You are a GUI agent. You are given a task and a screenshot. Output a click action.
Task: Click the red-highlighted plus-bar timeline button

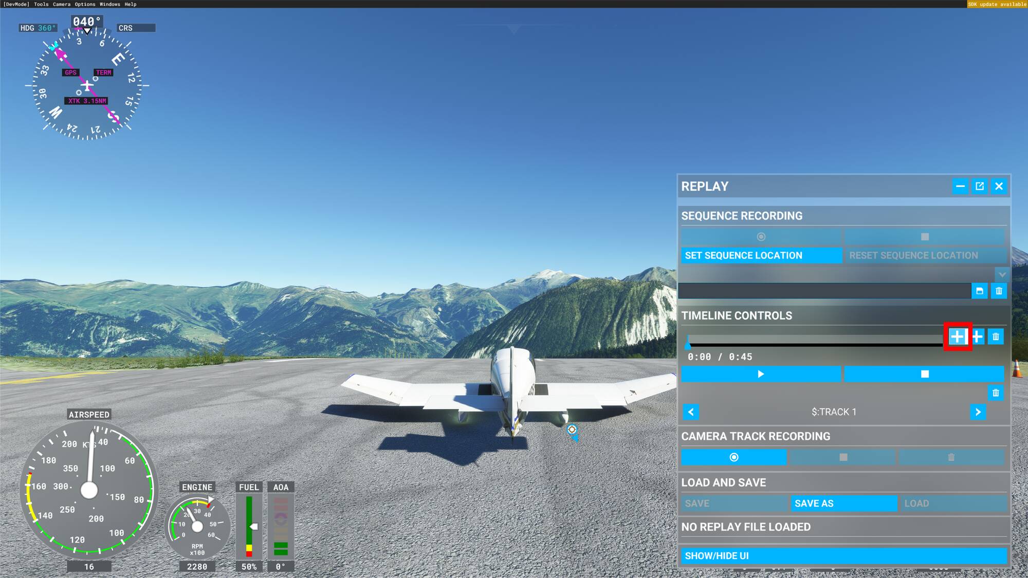coord(957,337)
